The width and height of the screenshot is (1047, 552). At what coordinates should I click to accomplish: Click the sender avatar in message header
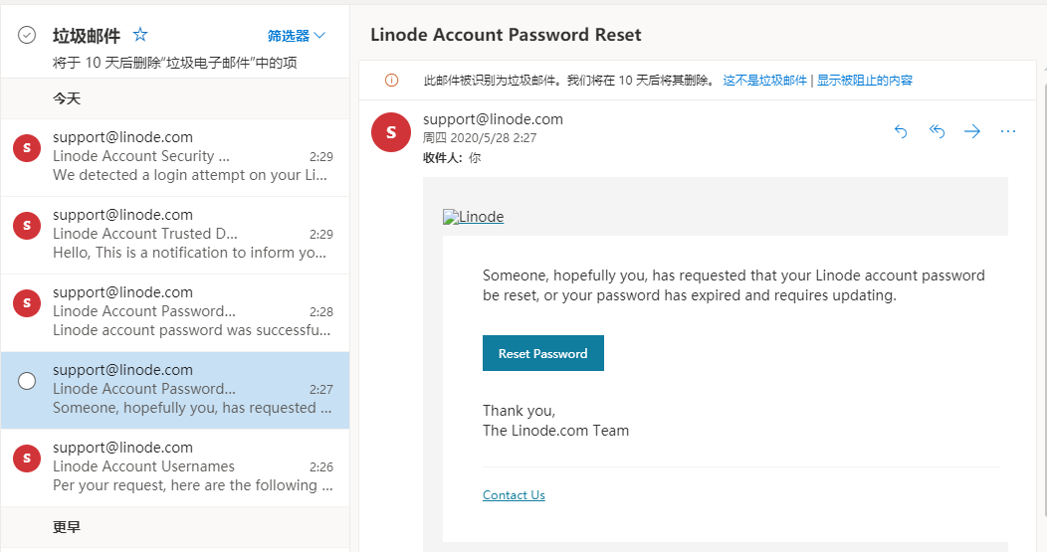pos(391,132)
